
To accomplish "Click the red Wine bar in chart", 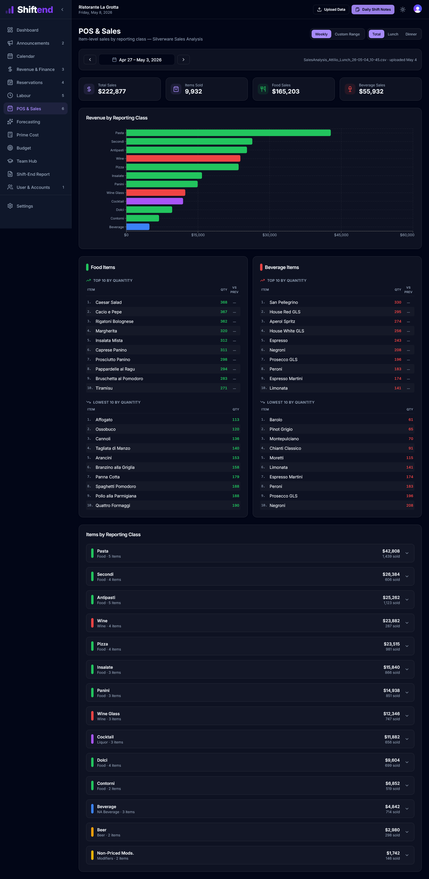I will click(x=183, y=158).
